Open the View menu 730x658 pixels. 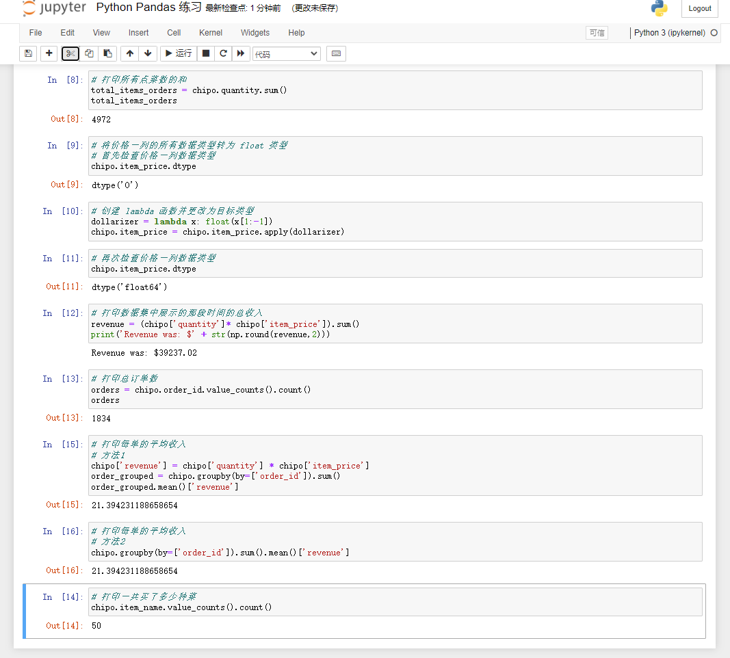[101, 33]
